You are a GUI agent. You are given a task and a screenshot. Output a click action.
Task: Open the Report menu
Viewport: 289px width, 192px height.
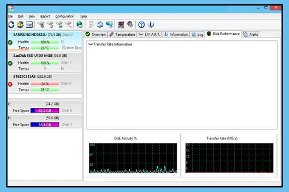[45, 16]
